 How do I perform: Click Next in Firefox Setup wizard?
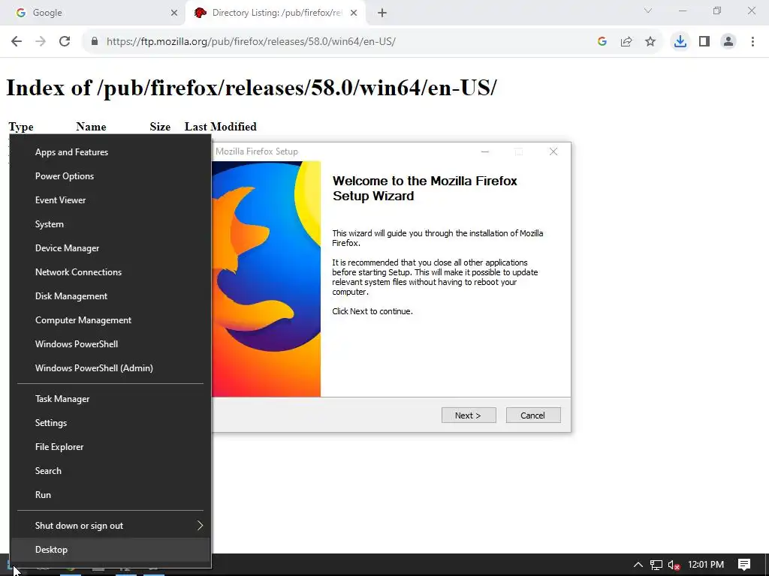469,415
